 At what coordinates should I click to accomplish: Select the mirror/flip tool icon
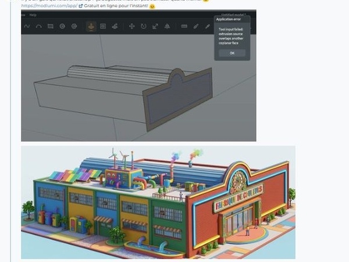pyautogui.click(x=167, y=26)
